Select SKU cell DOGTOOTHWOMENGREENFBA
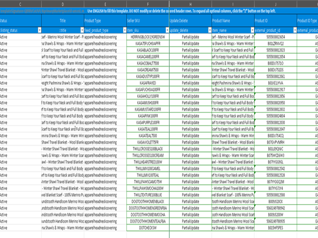 pos(148,208)
